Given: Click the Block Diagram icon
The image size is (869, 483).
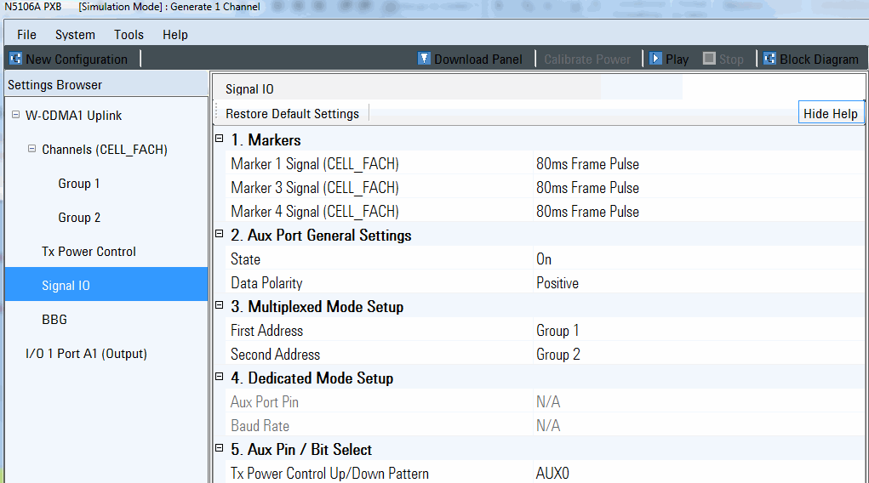Looking at the screenshot, I should tap(769, 59).
